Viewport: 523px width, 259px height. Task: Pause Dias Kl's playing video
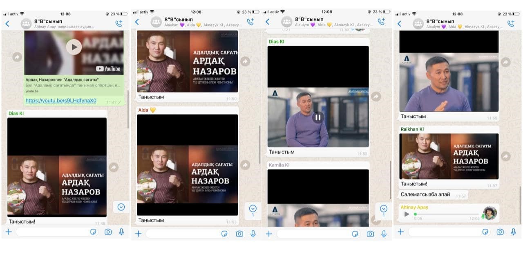[x=318, y=118]
